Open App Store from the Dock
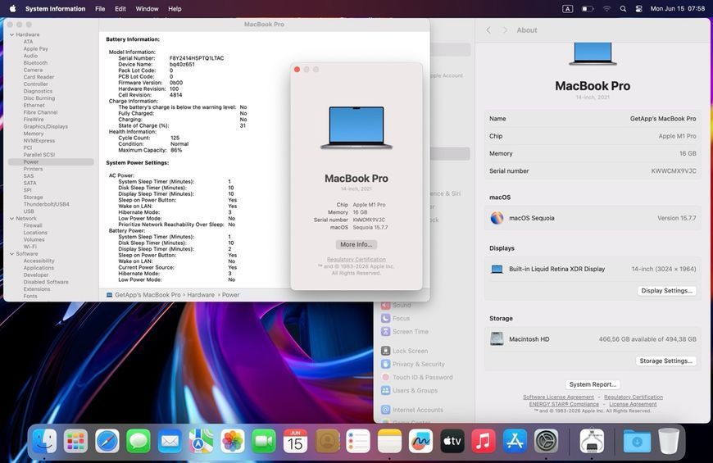Screen dimensions: 713x463 tap(515, 441)
